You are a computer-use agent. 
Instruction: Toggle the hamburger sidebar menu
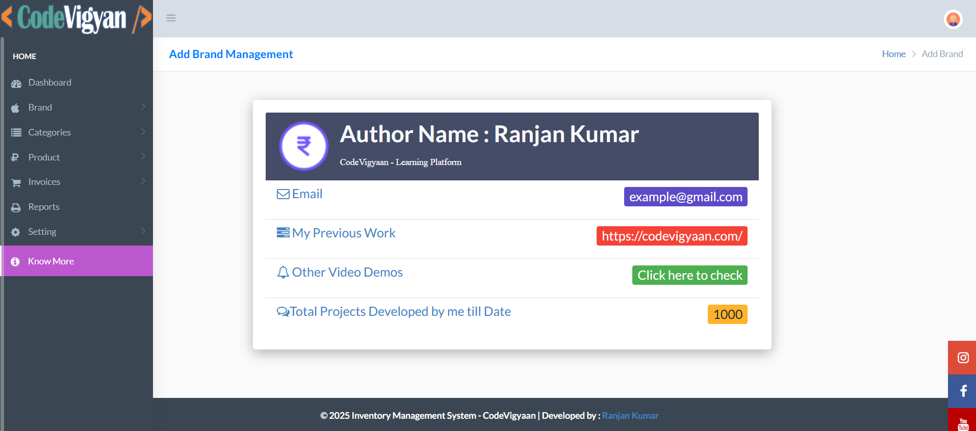[171, 18]
